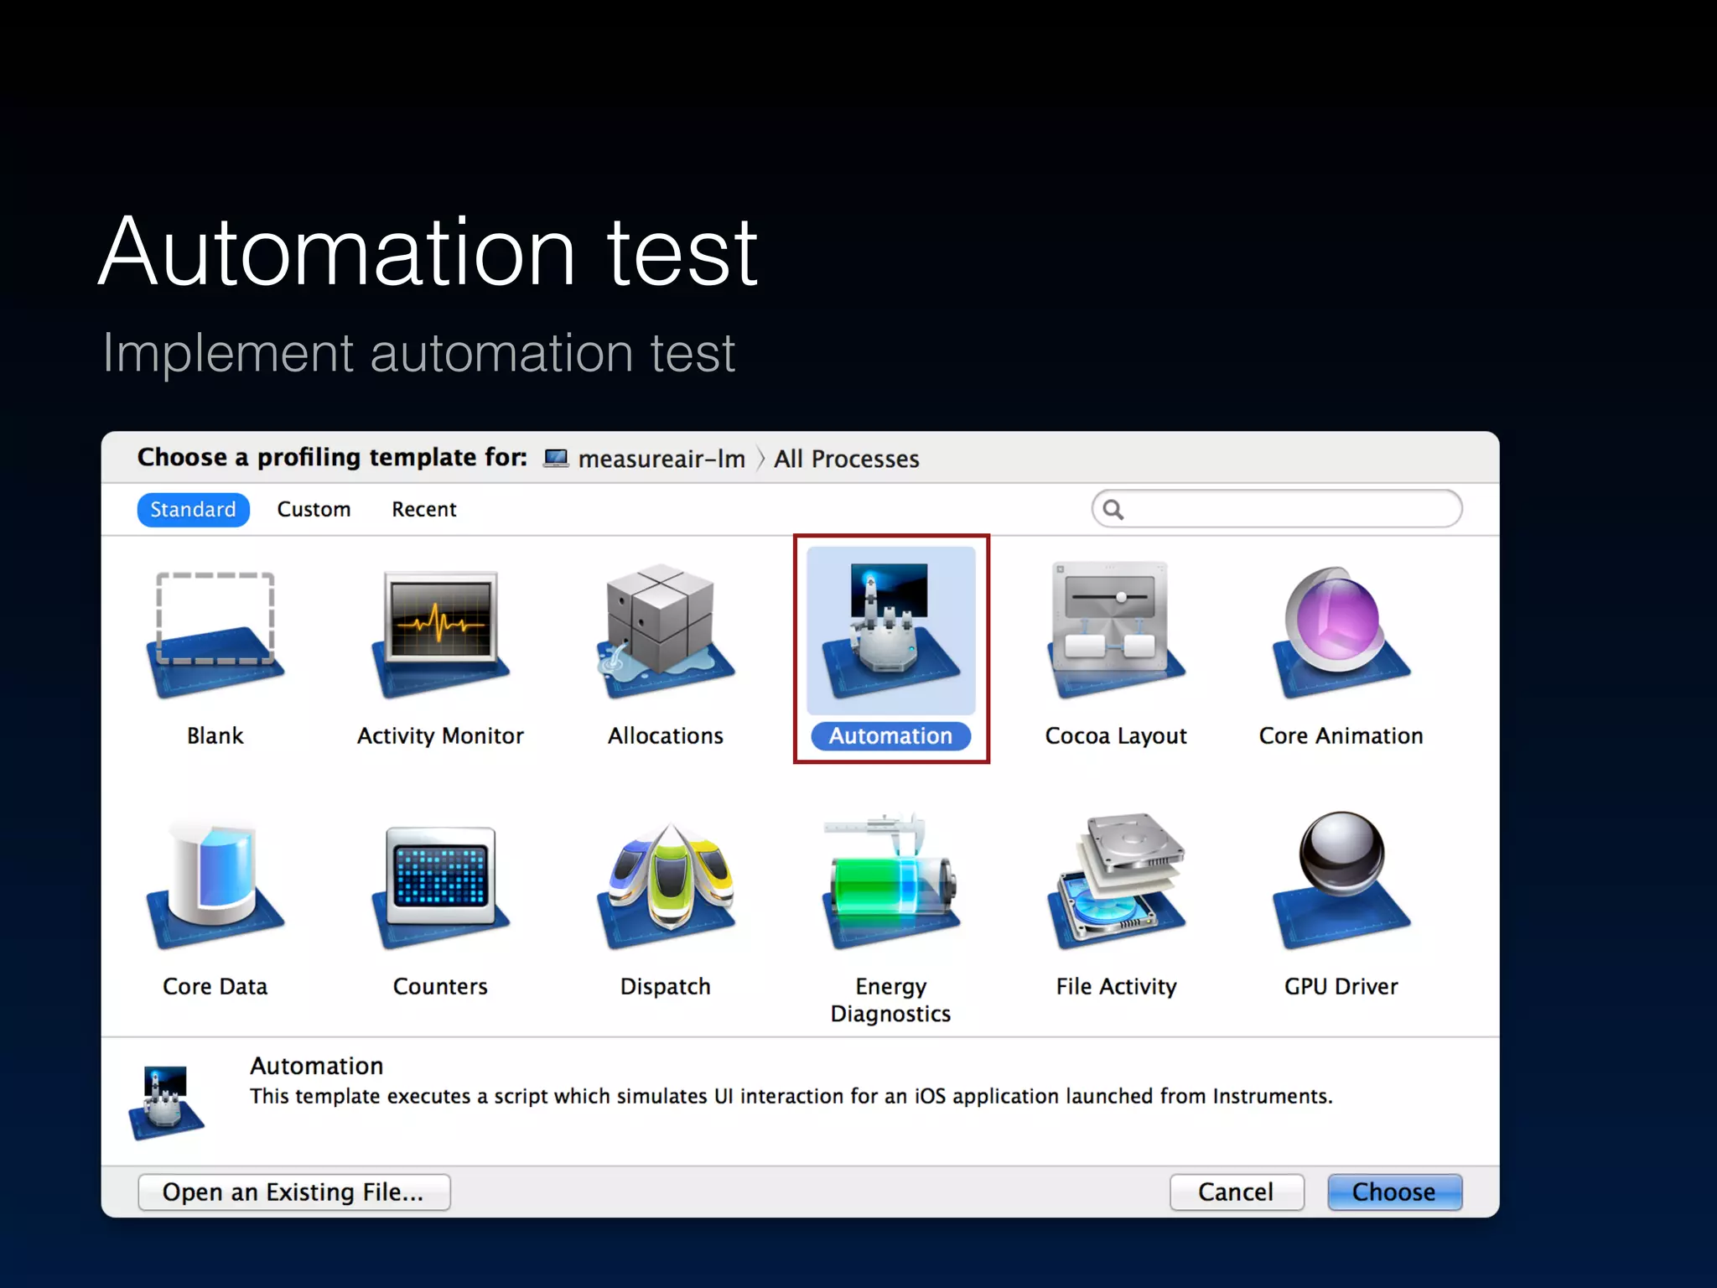Click the Energy Diagnostics label
1717x1288 pixels.
pyautogui.click(x=891, y=1000)
